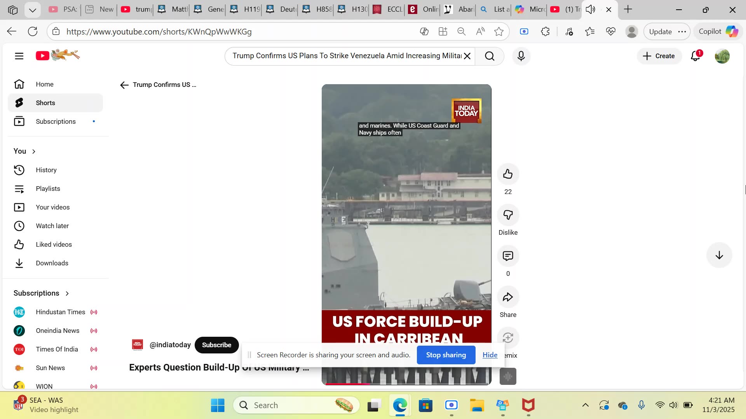Viewport: 746px width, 419px height.
Task: Favorite this page using the star icon
Action: 499,32
